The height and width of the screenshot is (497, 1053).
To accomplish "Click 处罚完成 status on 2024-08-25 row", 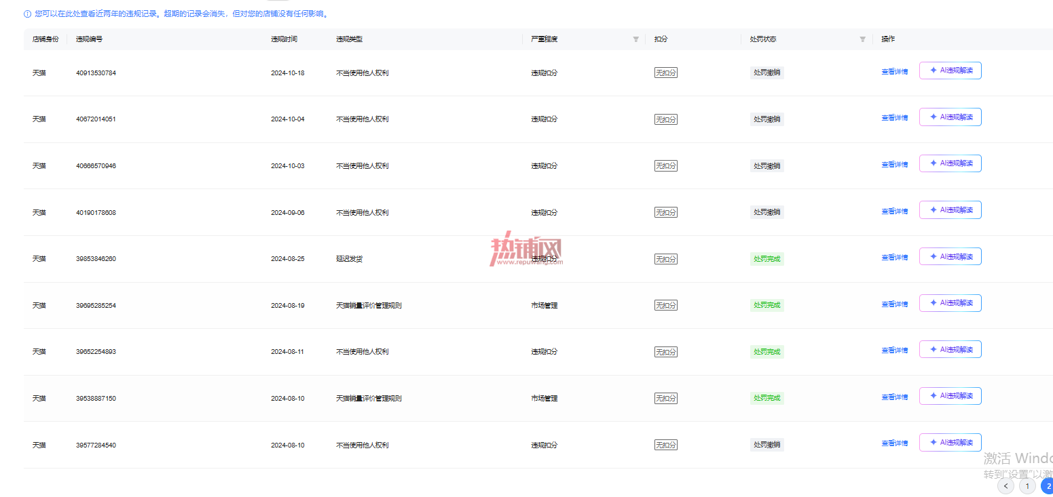I will (x=767, y=259).
